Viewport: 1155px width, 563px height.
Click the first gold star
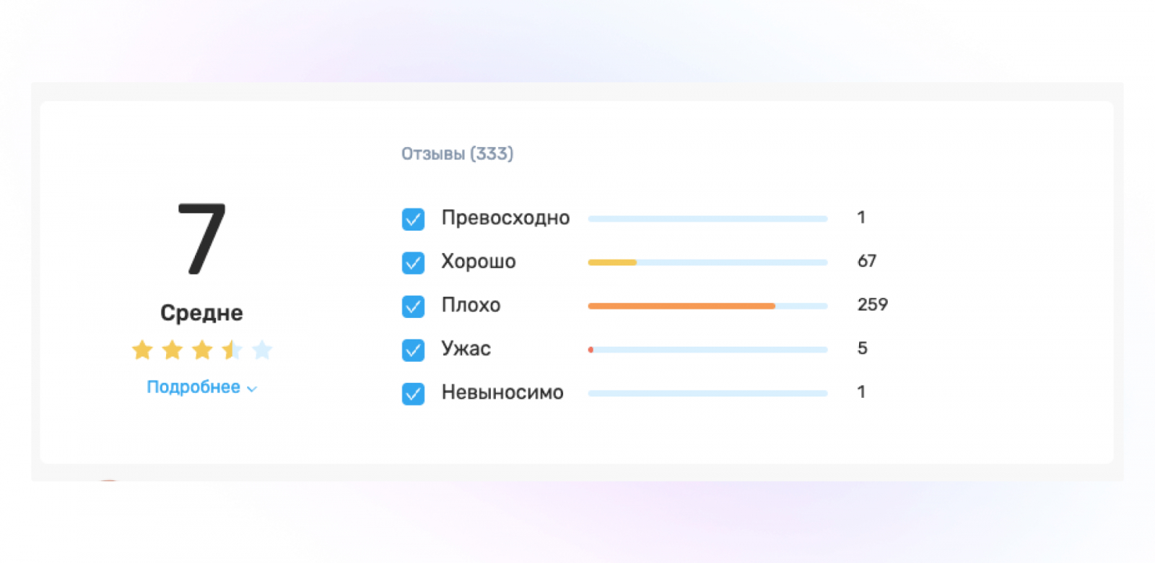142,350
